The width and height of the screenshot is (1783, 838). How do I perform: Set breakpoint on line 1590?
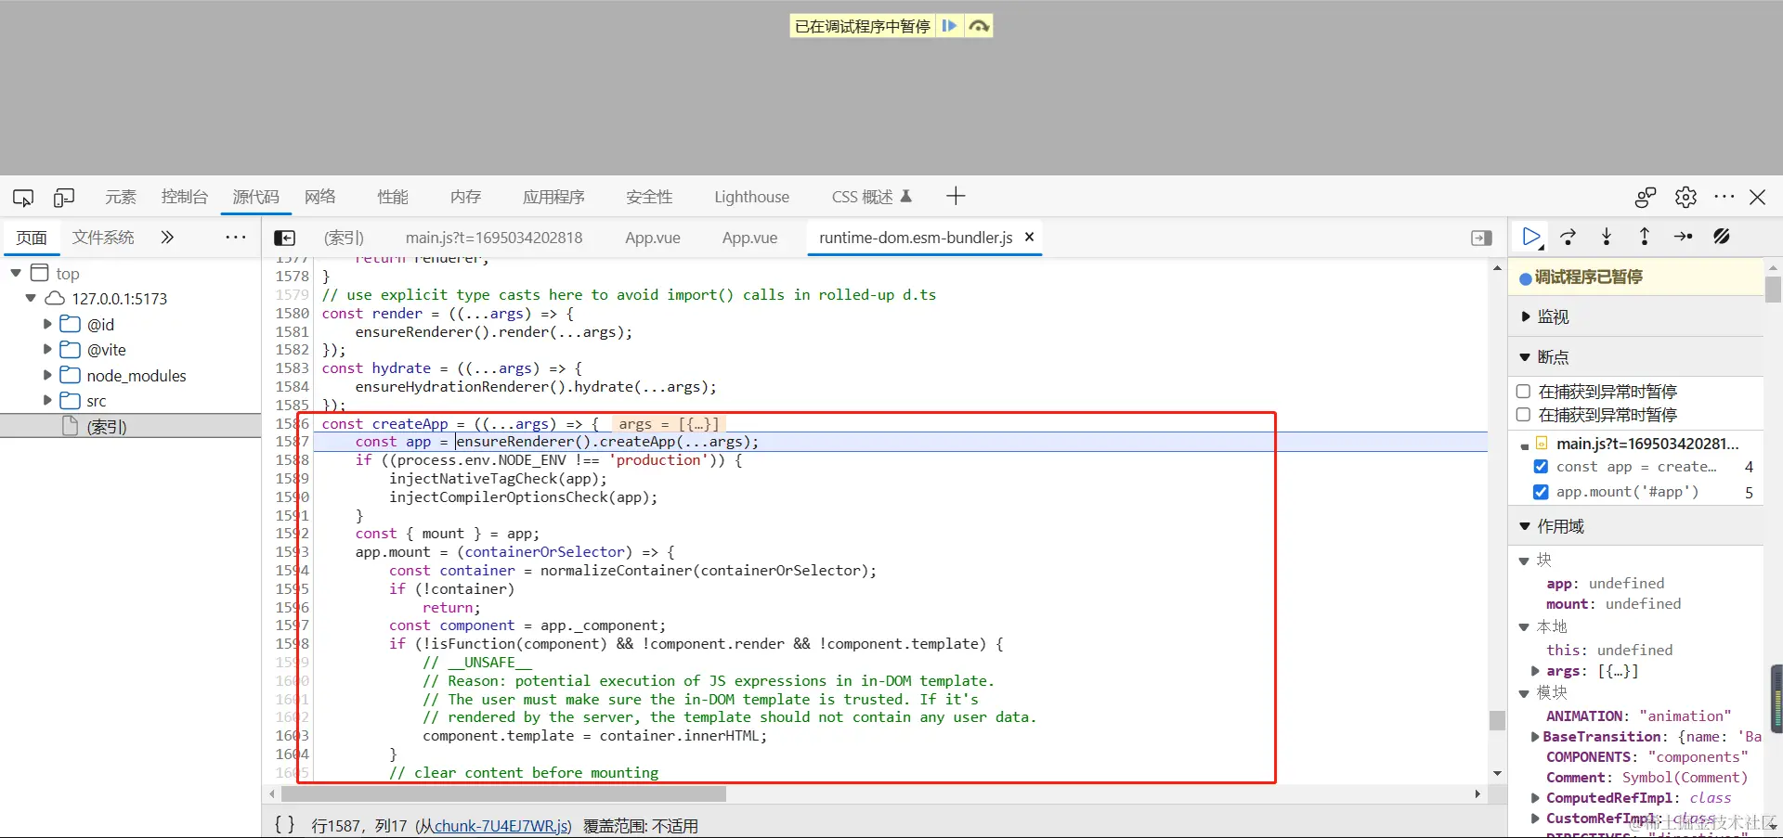tap(292, 497)
